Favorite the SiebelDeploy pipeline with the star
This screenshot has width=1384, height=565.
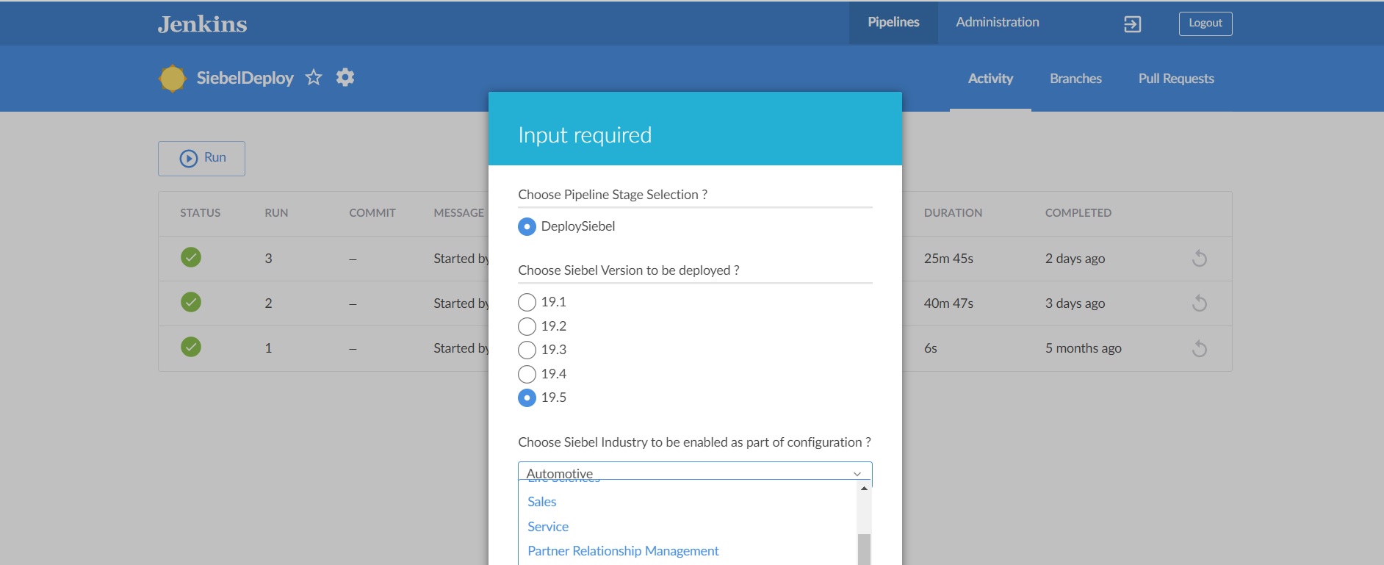[314, 77]
